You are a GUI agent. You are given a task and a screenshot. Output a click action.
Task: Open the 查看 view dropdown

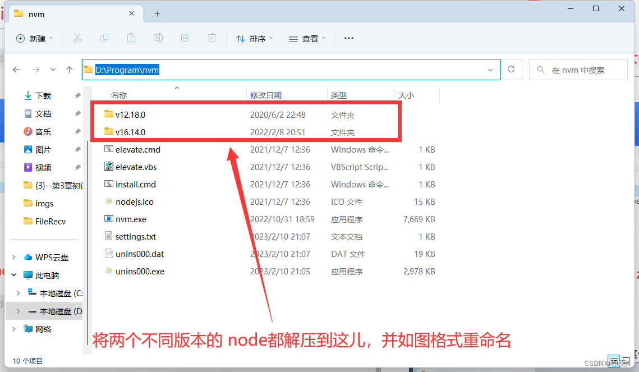pos(307,38)
